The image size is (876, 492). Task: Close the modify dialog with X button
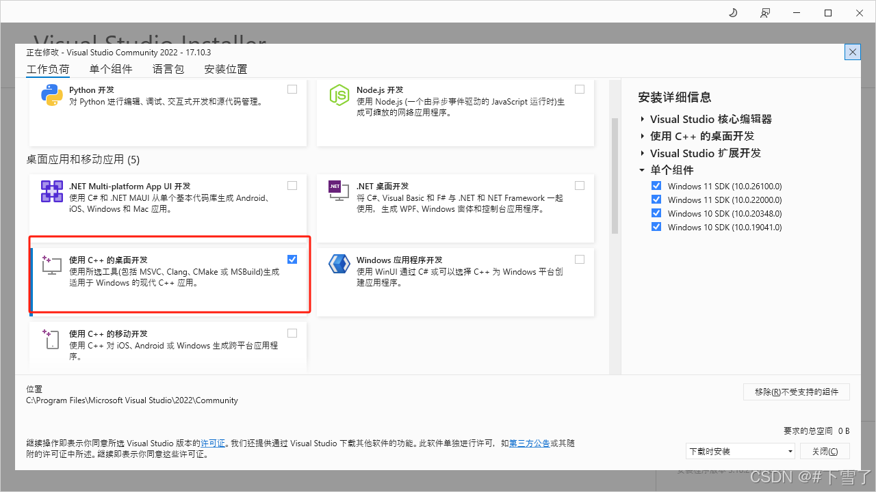(x=853, y=52)
